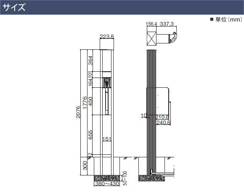The height and width of the screenshot is (194, 244).
Task: Click the 2076 total height dimension
Action: click(x=78, y=112)
